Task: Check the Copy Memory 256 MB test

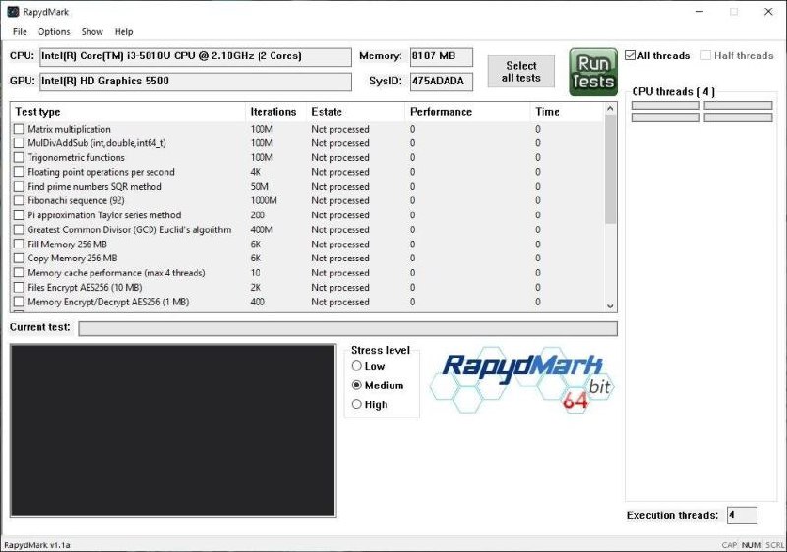Action: 19,258
